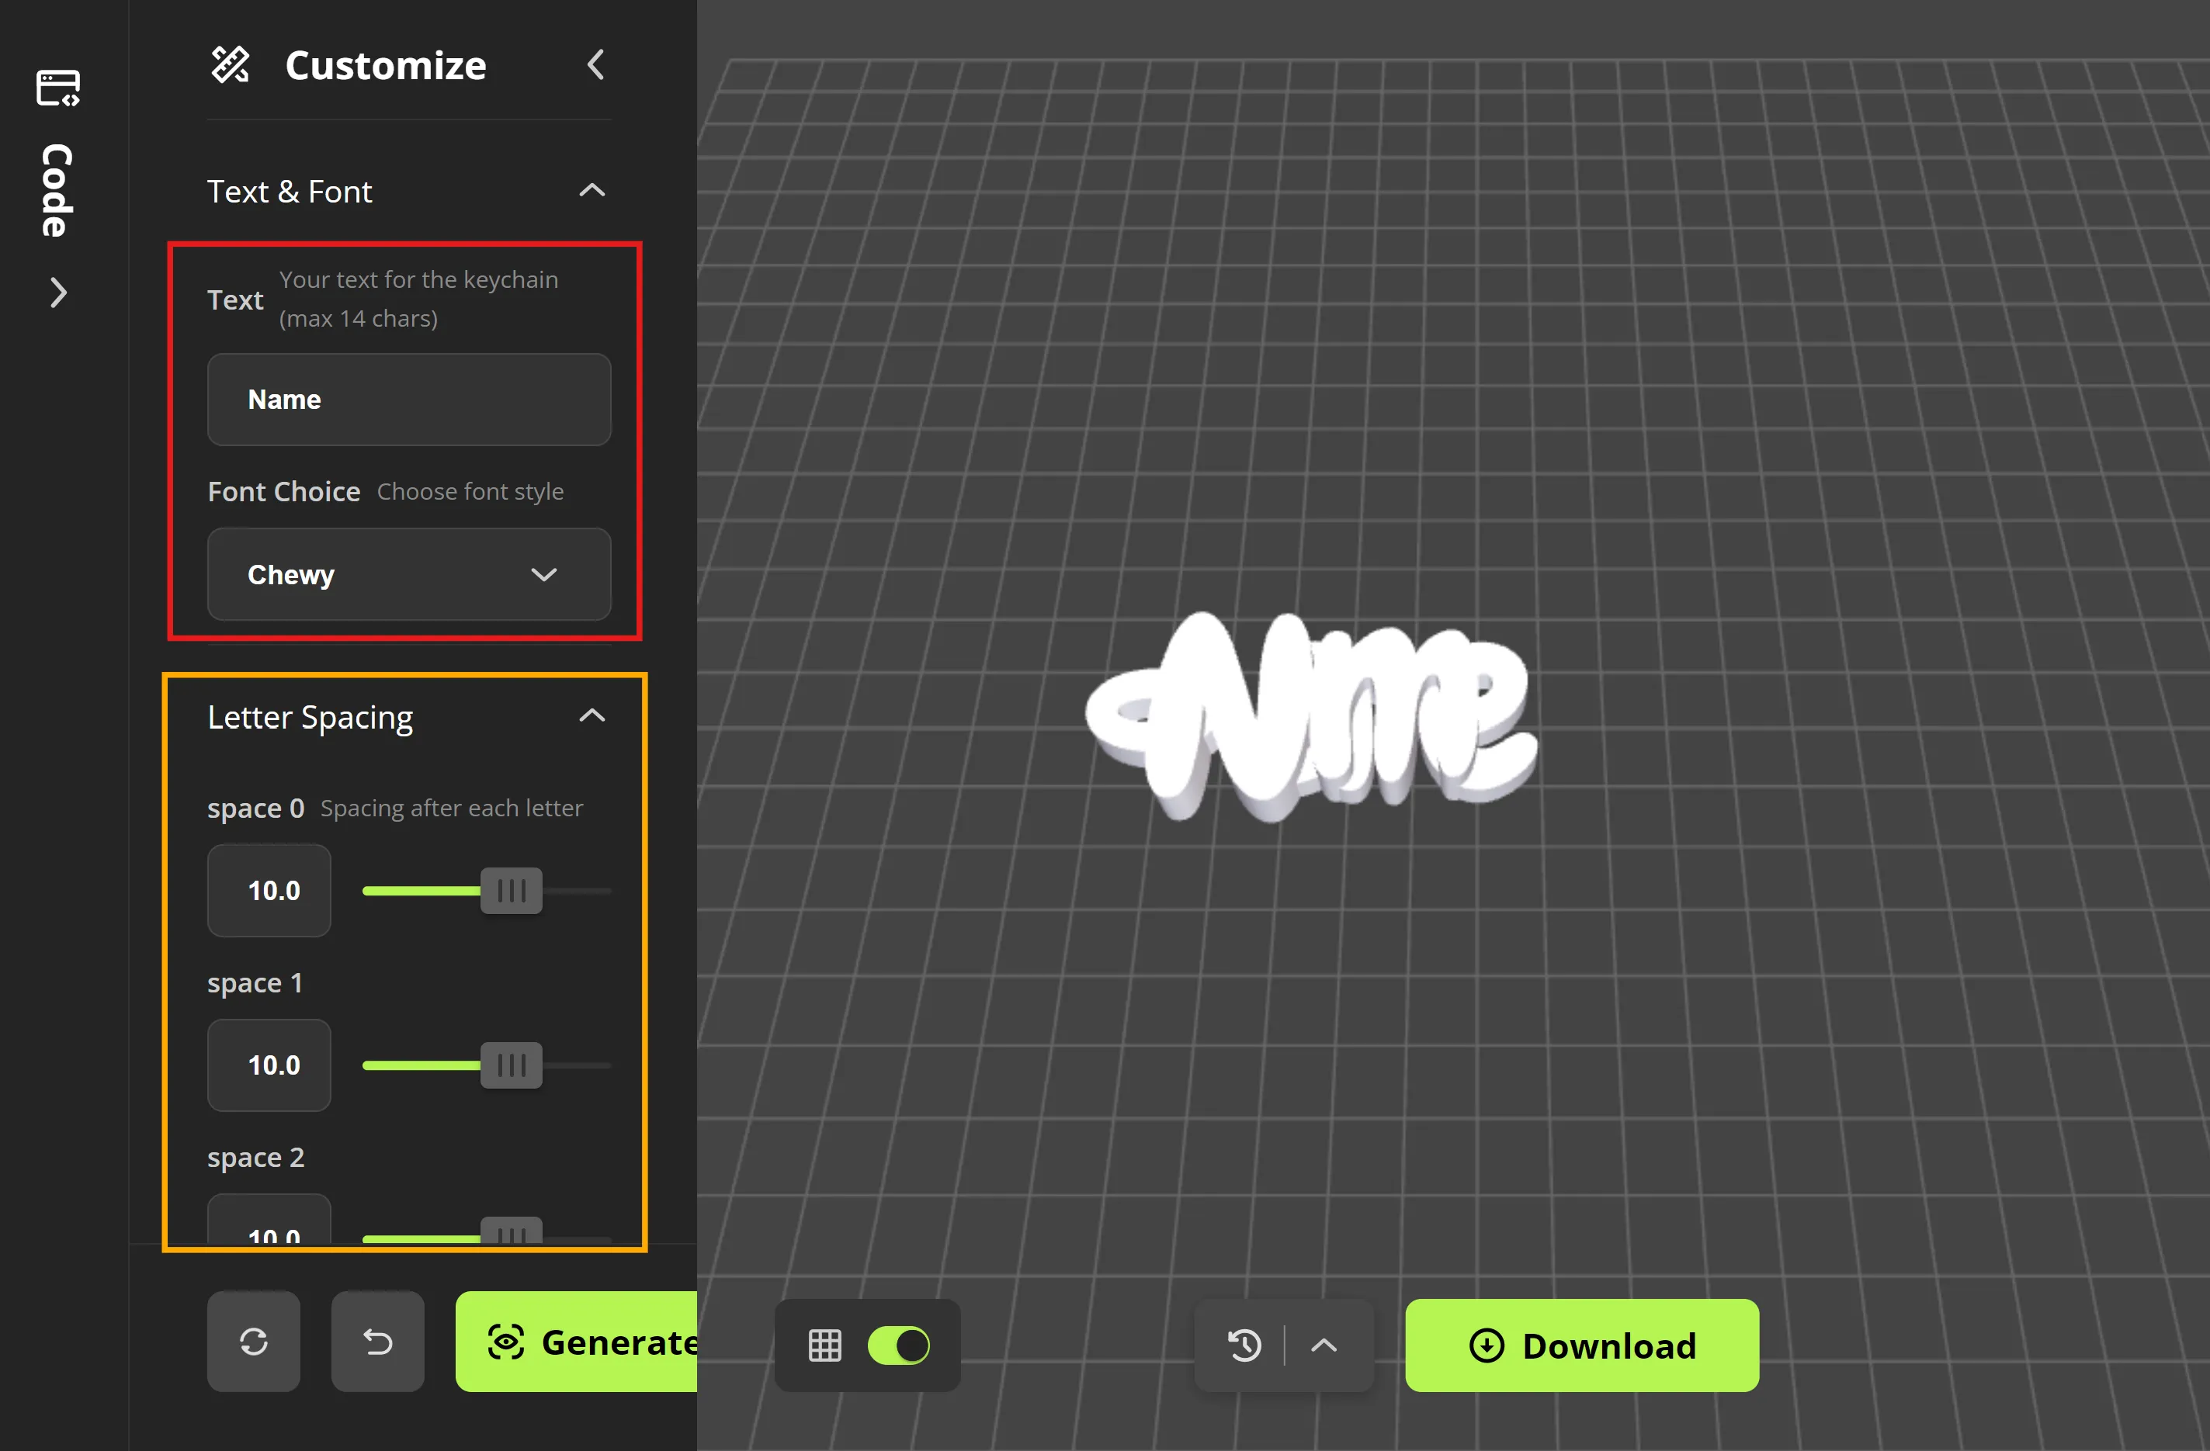Viewport: 2210px width, 1451px height.
Task: Click the space 0 slider handle
Action: 511,890
